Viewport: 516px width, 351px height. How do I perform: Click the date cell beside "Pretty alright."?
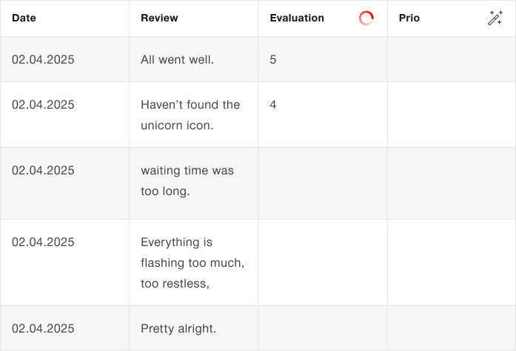[x=43, y=328]
